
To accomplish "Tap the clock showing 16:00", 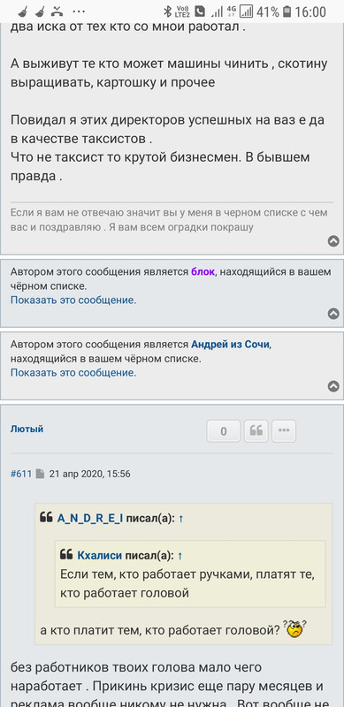I will 310,11.
